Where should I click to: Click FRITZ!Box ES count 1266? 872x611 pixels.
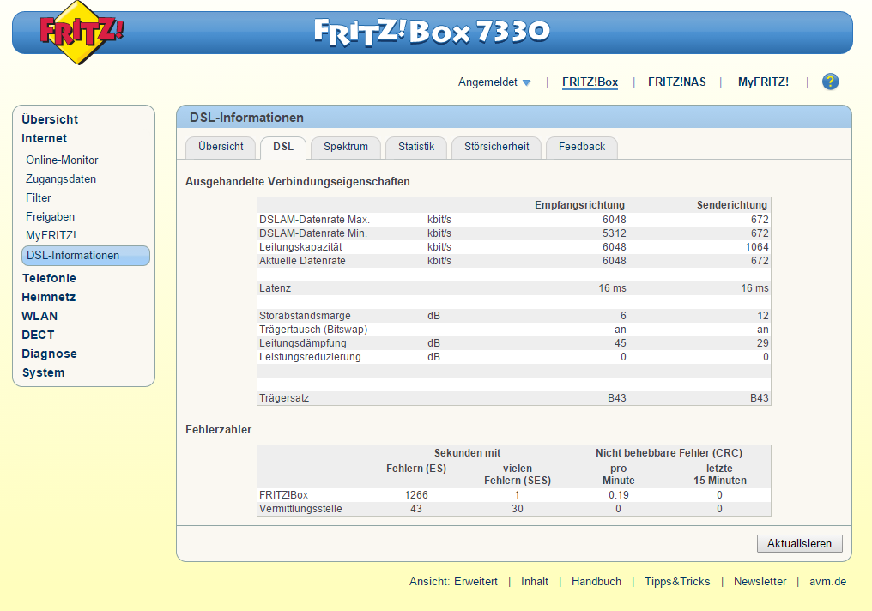click(416, 495)
